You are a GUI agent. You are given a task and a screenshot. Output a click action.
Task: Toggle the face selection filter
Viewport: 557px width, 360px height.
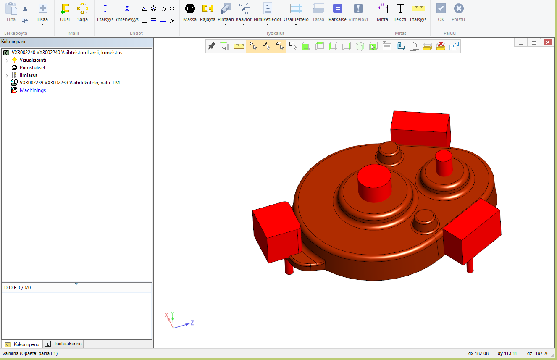click(279, 46)
